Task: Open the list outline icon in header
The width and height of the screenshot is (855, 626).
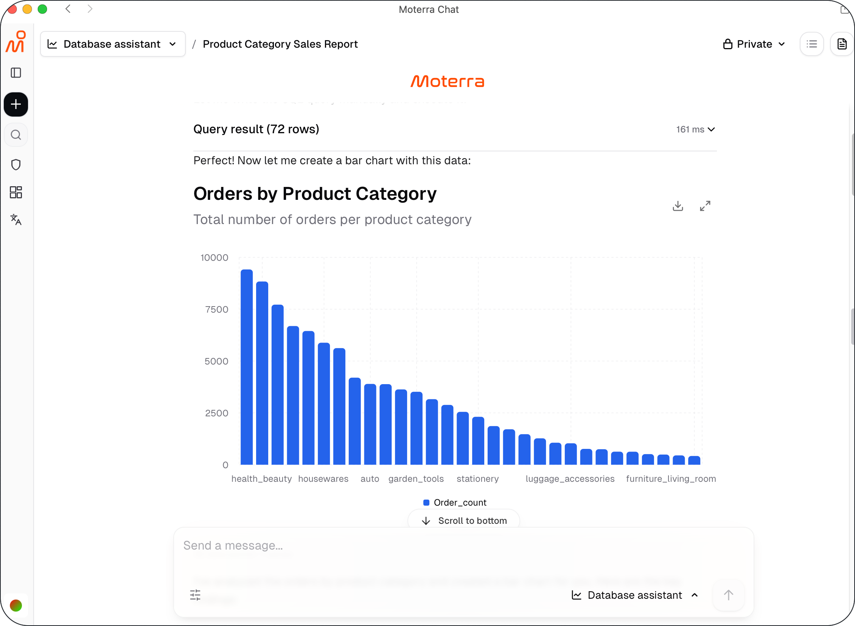Action: tap(811, 44)
